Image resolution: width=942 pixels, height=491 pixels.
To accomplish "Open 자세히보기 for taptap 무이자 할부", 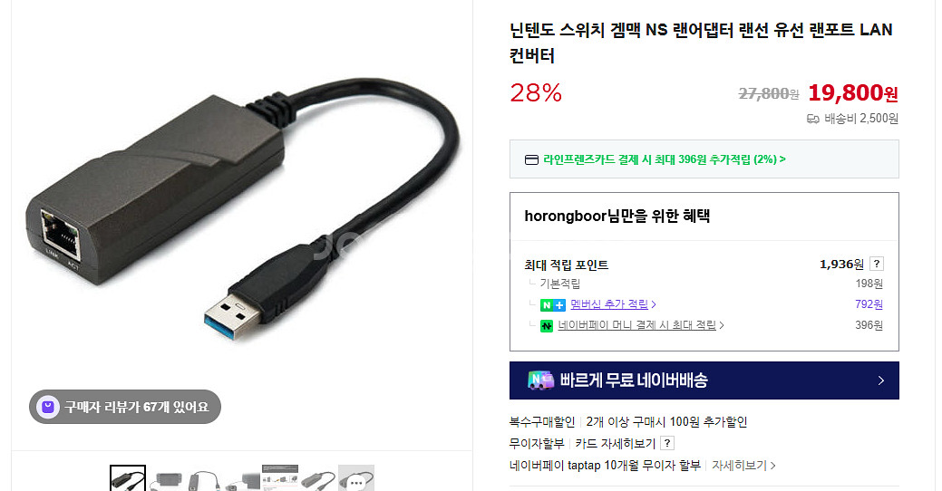I will point(743,466).
